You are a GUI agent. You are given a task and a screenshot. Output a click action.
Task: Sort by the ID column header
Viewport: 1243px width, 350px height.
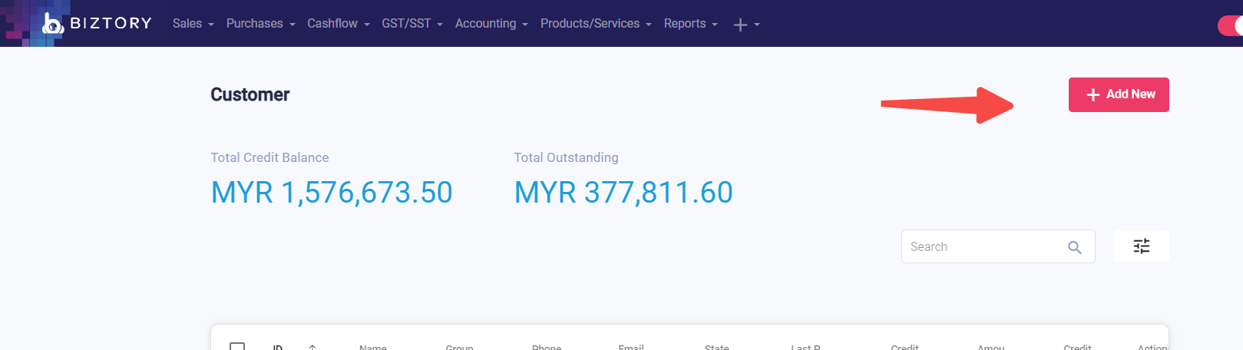pyautogui.click(x=278, y=347)
